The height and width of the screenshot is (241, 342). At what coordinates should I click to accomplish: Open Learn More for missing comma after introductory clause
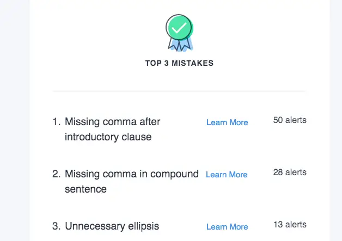click(x=227, y=122)
